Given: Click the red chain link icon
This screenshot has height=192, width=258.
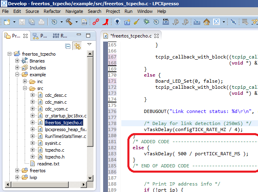Looking at the screenshot, I should coord(95,21).
